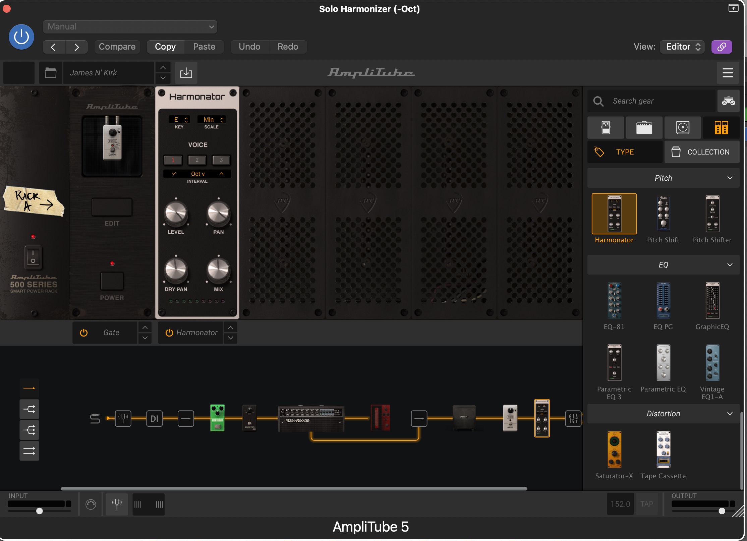Click the save preset download icon
The height and width of the screenshot is (541, 747).
186,73
